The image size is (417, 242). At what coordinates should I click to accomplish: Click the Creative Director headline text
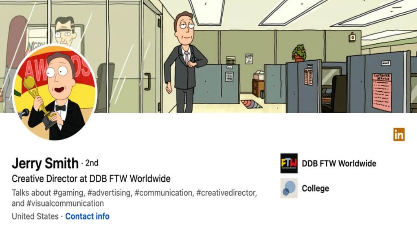tap(91, 178)
